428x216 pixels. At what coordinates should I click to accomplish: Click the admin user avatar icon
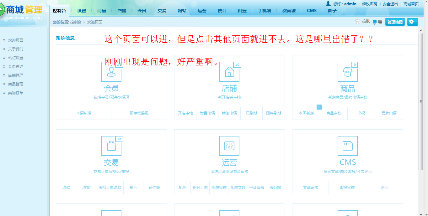(x=328, y=4)
